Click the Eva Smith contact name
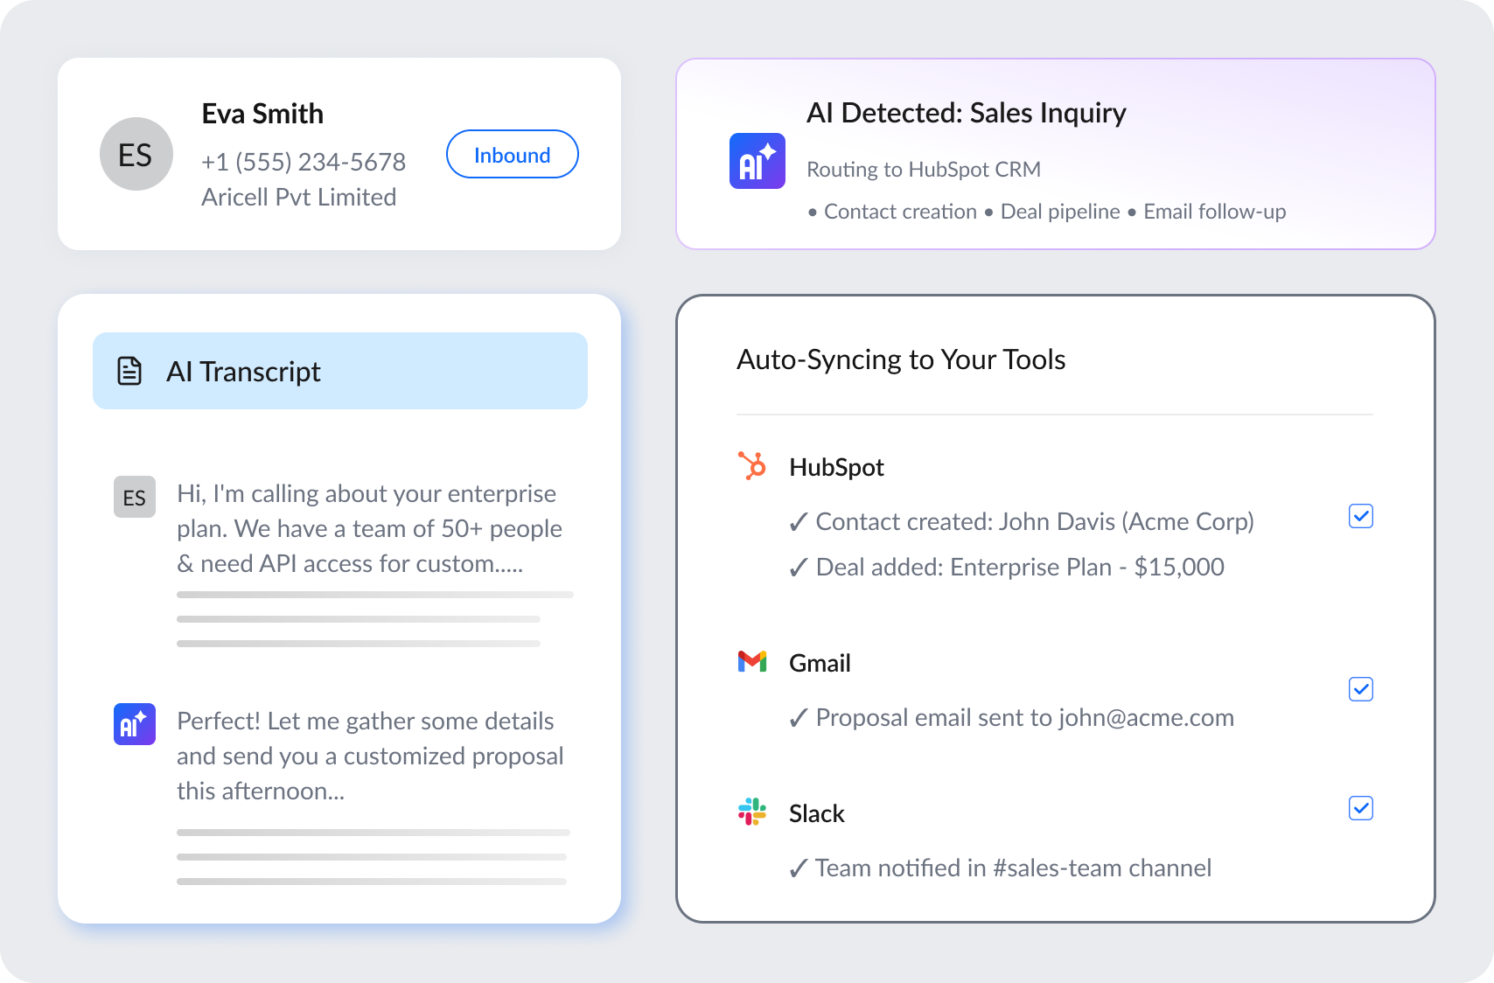The width and height of the screenshot is (1494, 983). [262, 114]
